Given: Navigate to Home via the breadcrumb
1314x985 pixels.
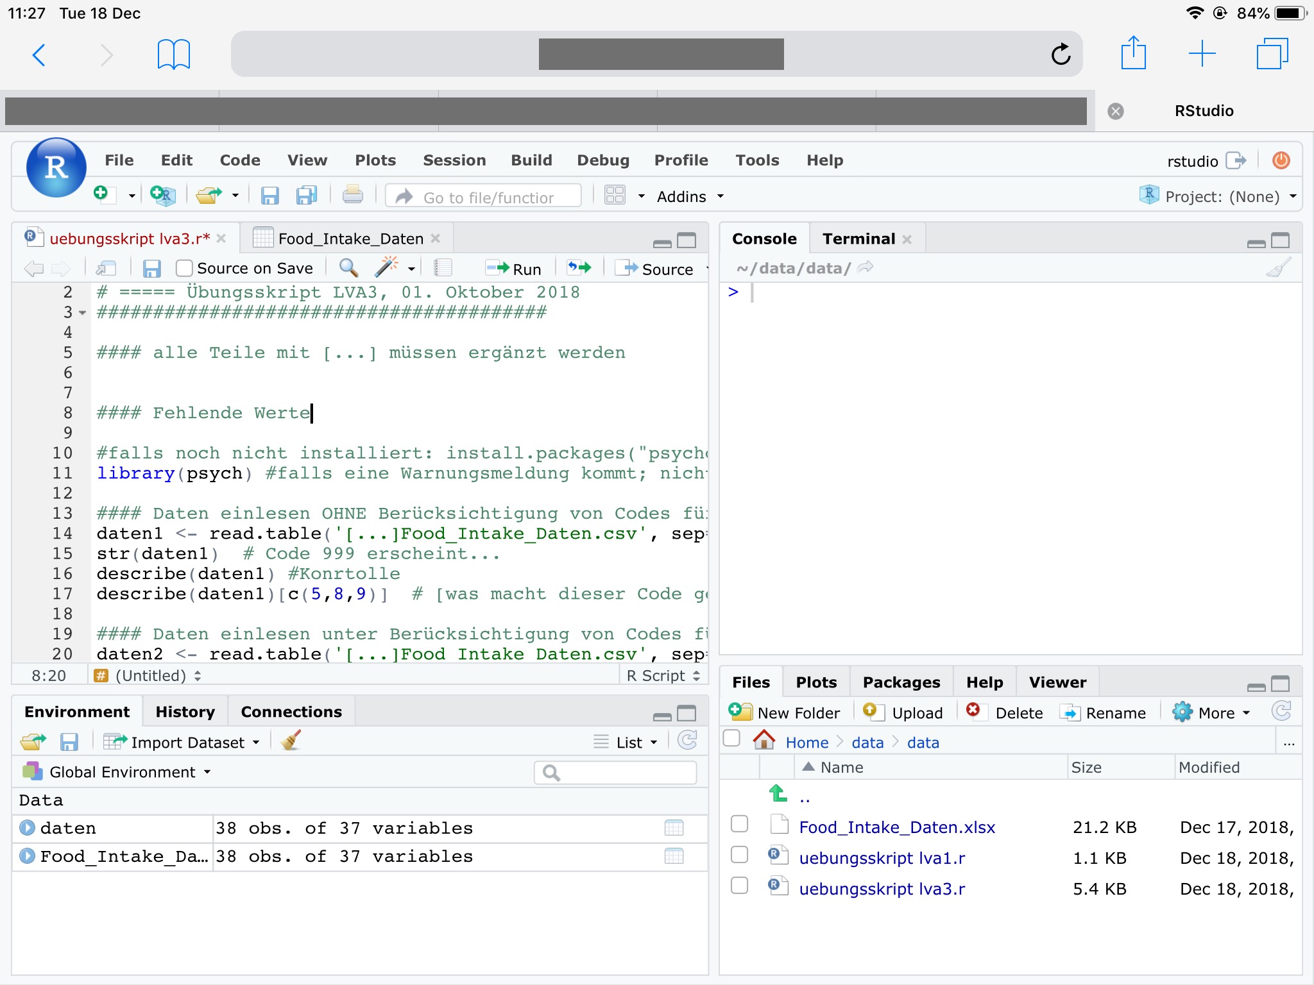Looking at the screenshot, I should pos(806,742).
